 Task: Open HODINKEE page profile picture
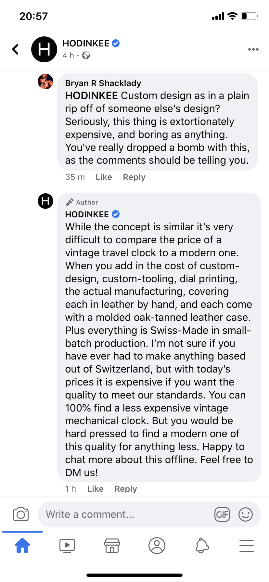44,49
